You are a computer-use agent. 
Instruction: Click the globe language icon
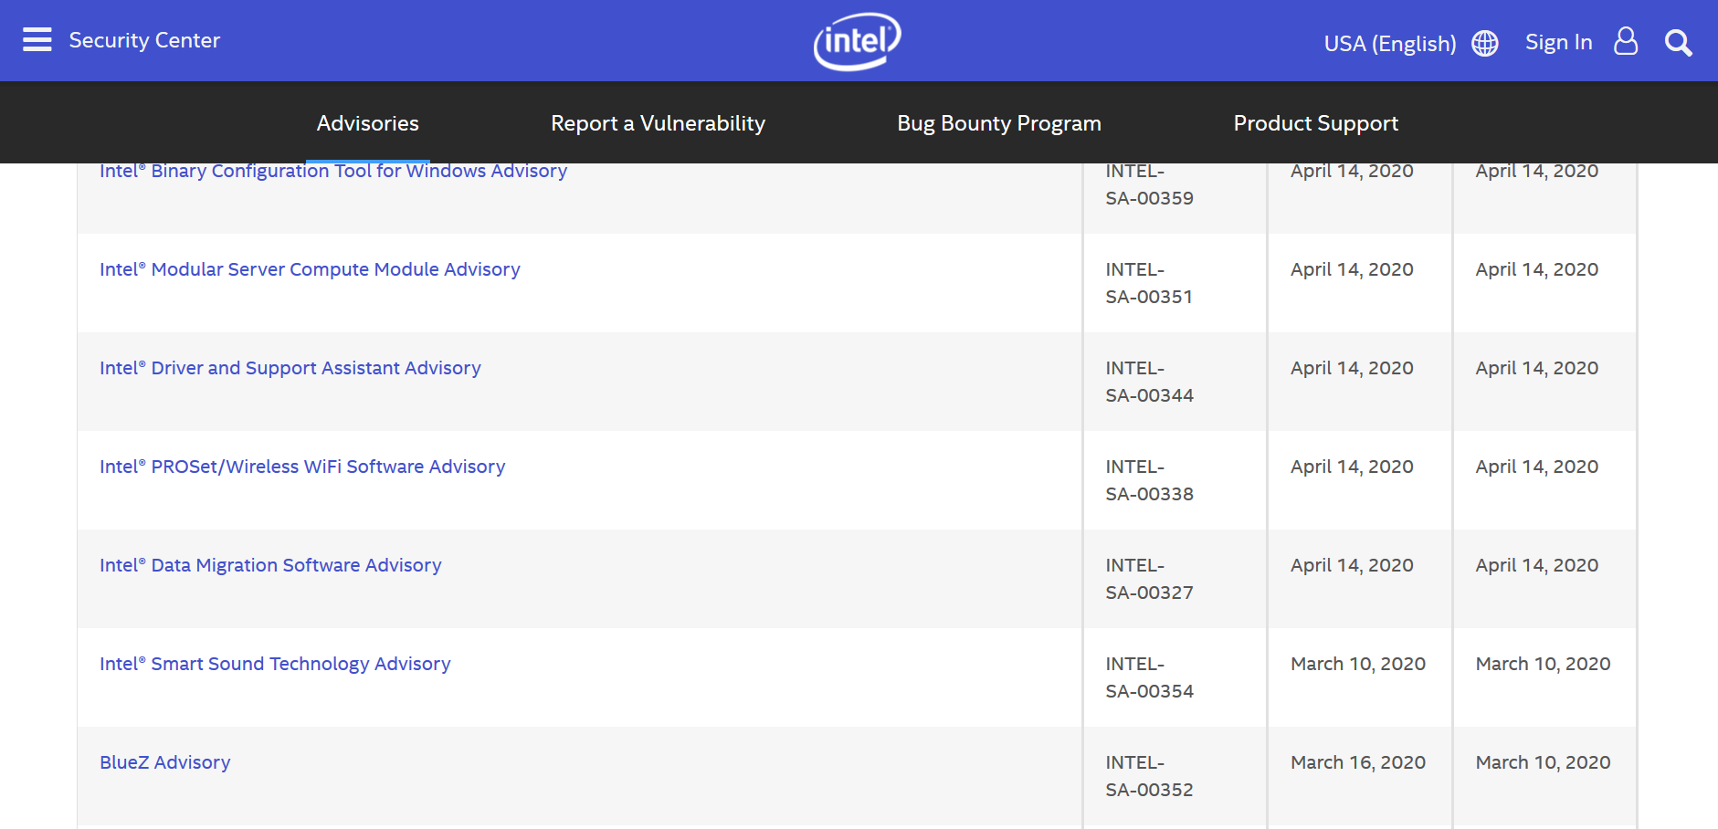1485,44
